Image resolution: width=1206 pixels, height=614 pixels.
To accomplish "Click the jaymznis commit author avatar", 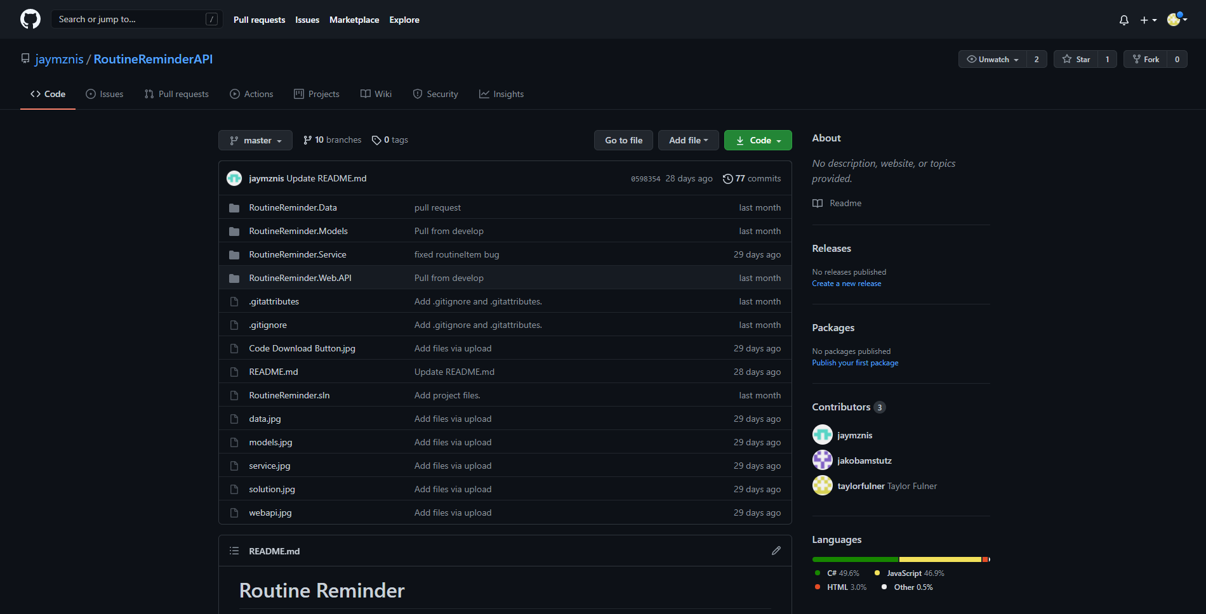I will 234,178.
